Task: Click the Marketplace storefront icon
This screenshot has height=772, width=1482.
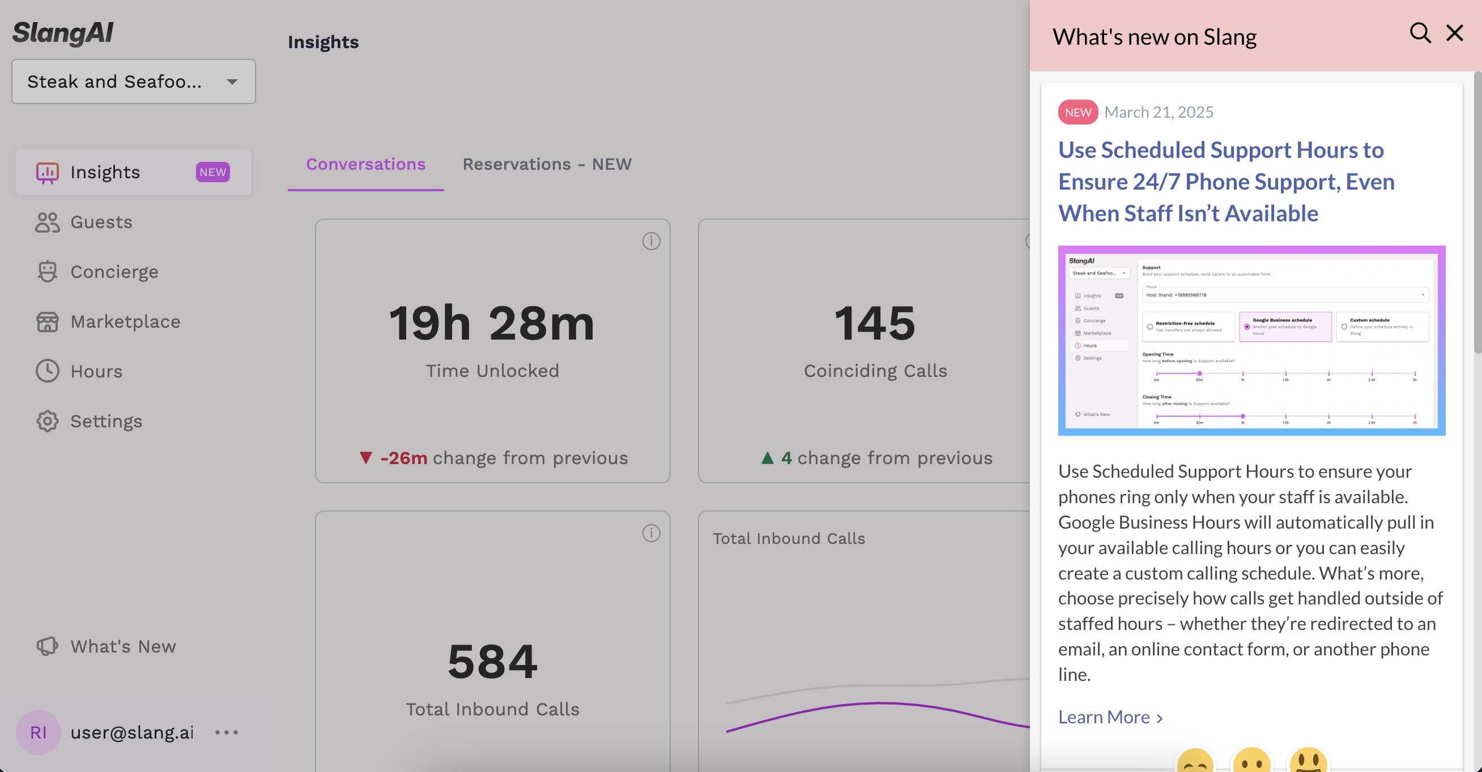Action: tap(47, 321)
